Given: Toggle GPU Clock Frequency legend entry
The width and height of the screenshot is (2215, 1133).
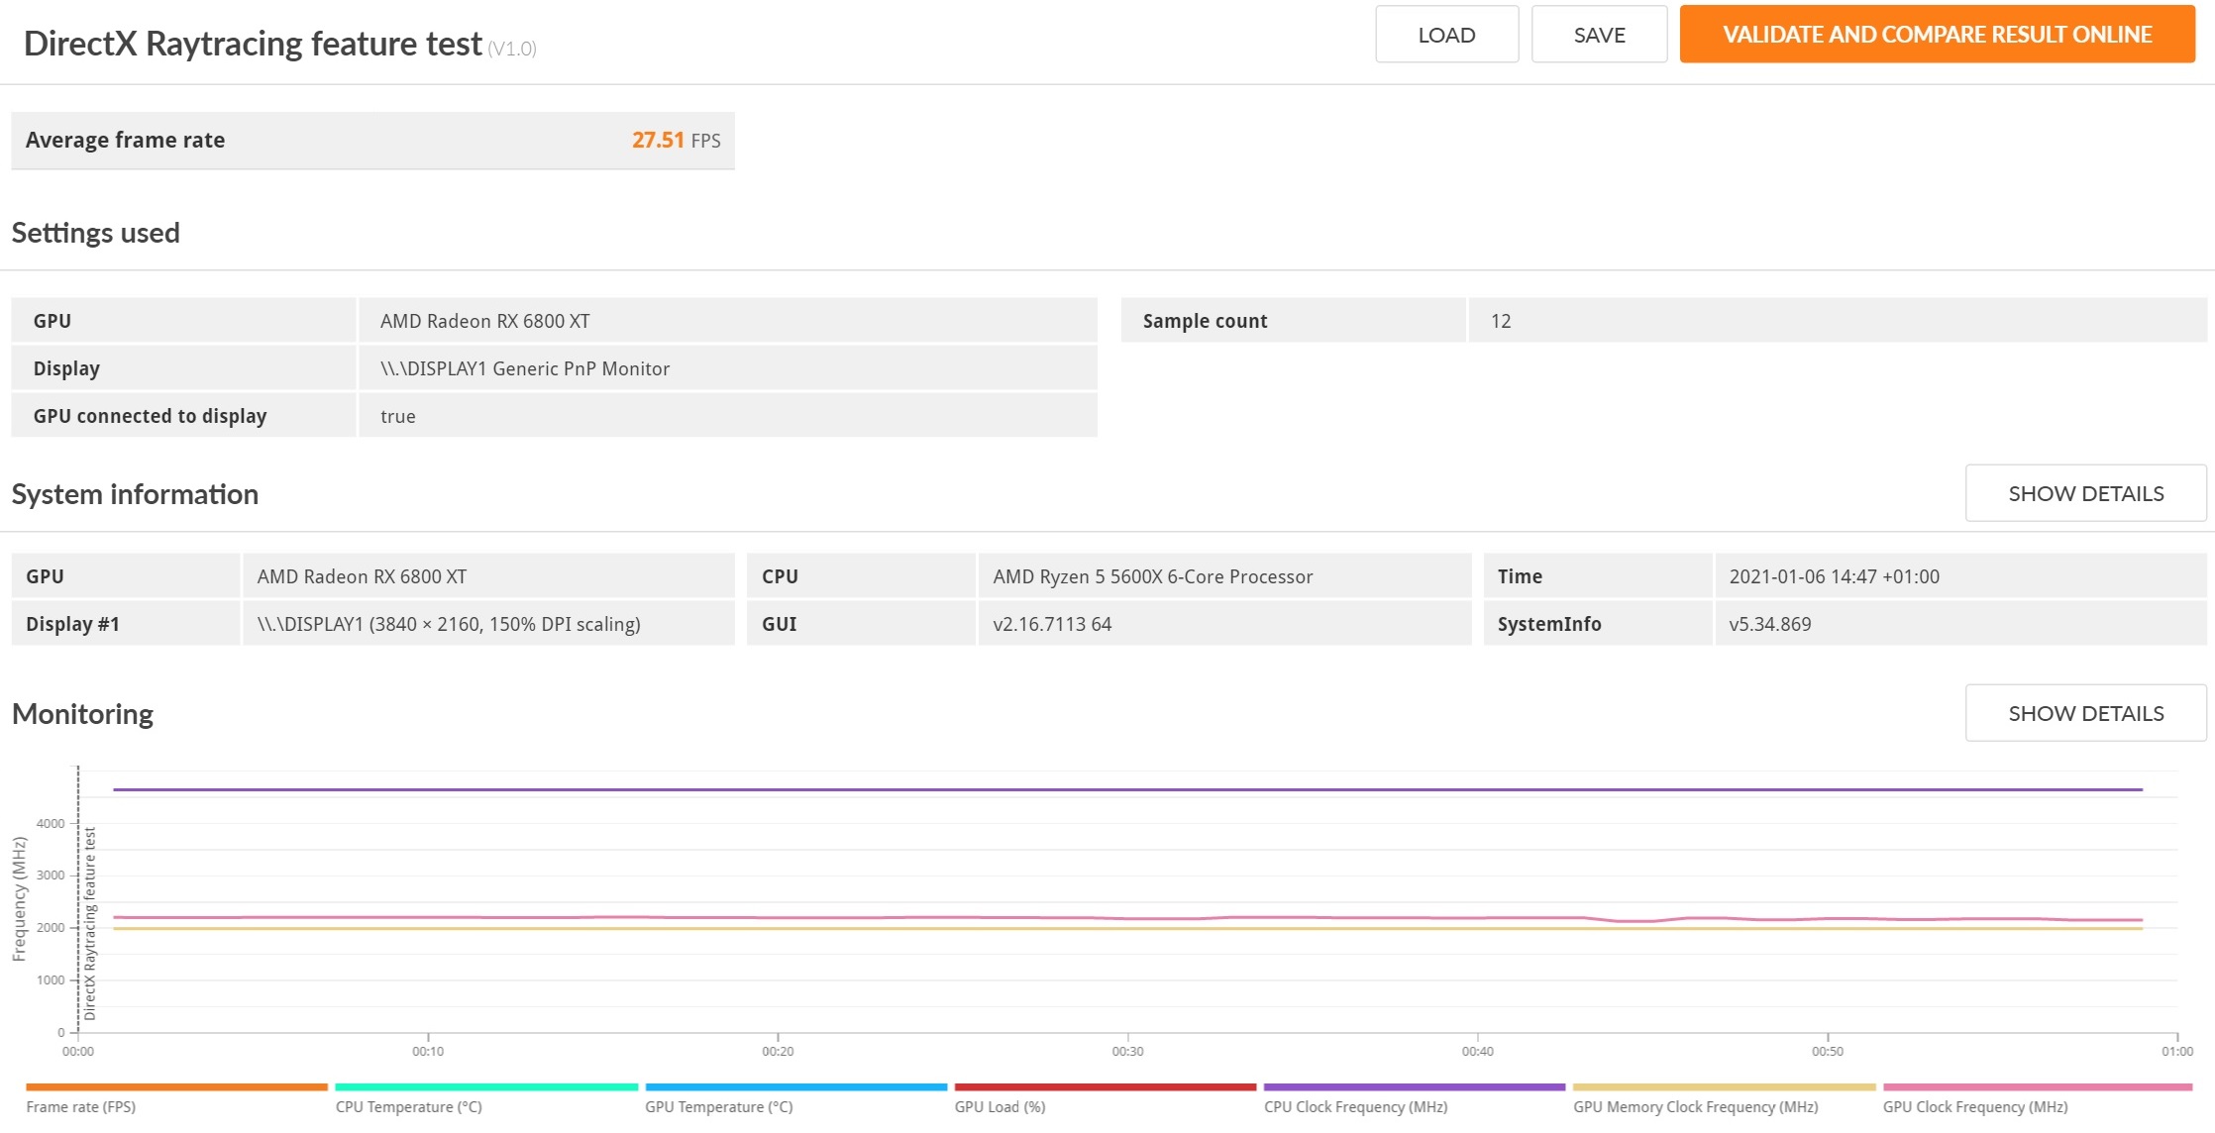Looking at the screenshot, I should [2038, 1099].
